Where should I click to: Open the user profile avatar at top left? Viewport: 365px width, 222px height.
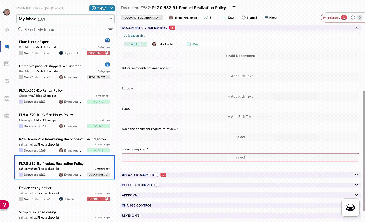coord(7,12)
